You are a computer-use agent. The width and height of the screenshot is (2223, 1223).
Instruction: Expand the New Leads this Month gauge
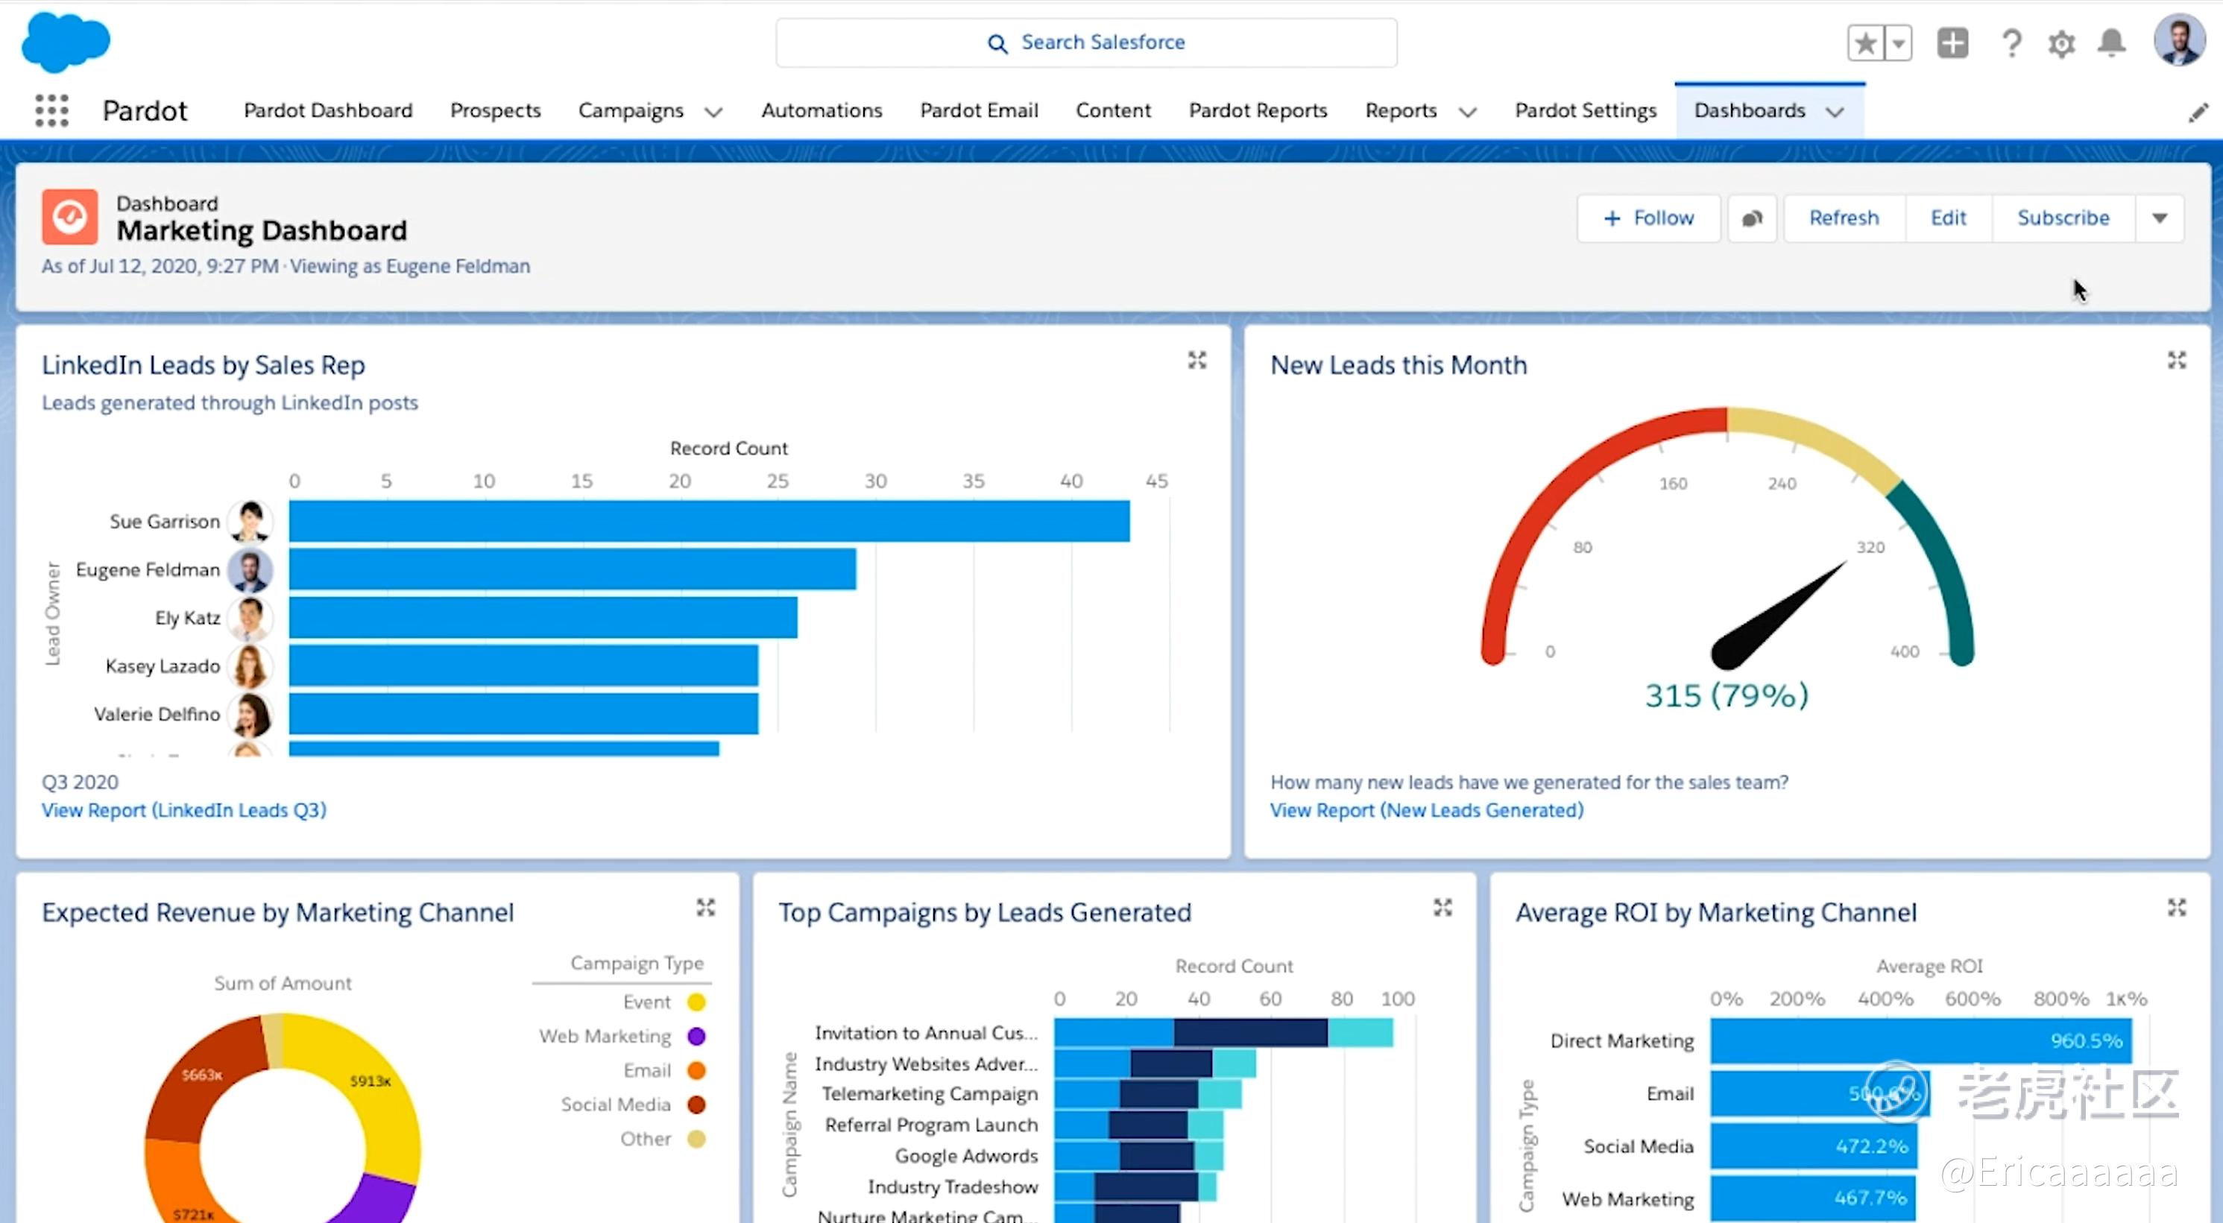point(2176,361)
